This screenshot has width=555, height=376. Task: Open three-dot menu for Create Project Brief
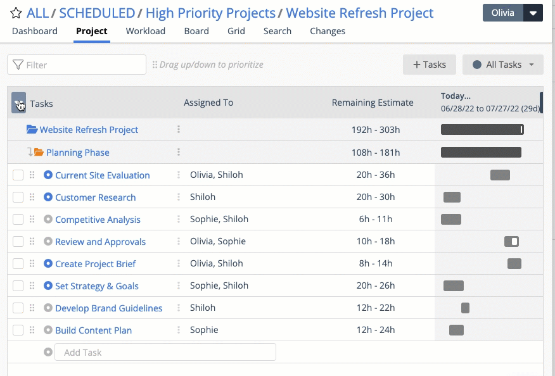click(179, 264)
